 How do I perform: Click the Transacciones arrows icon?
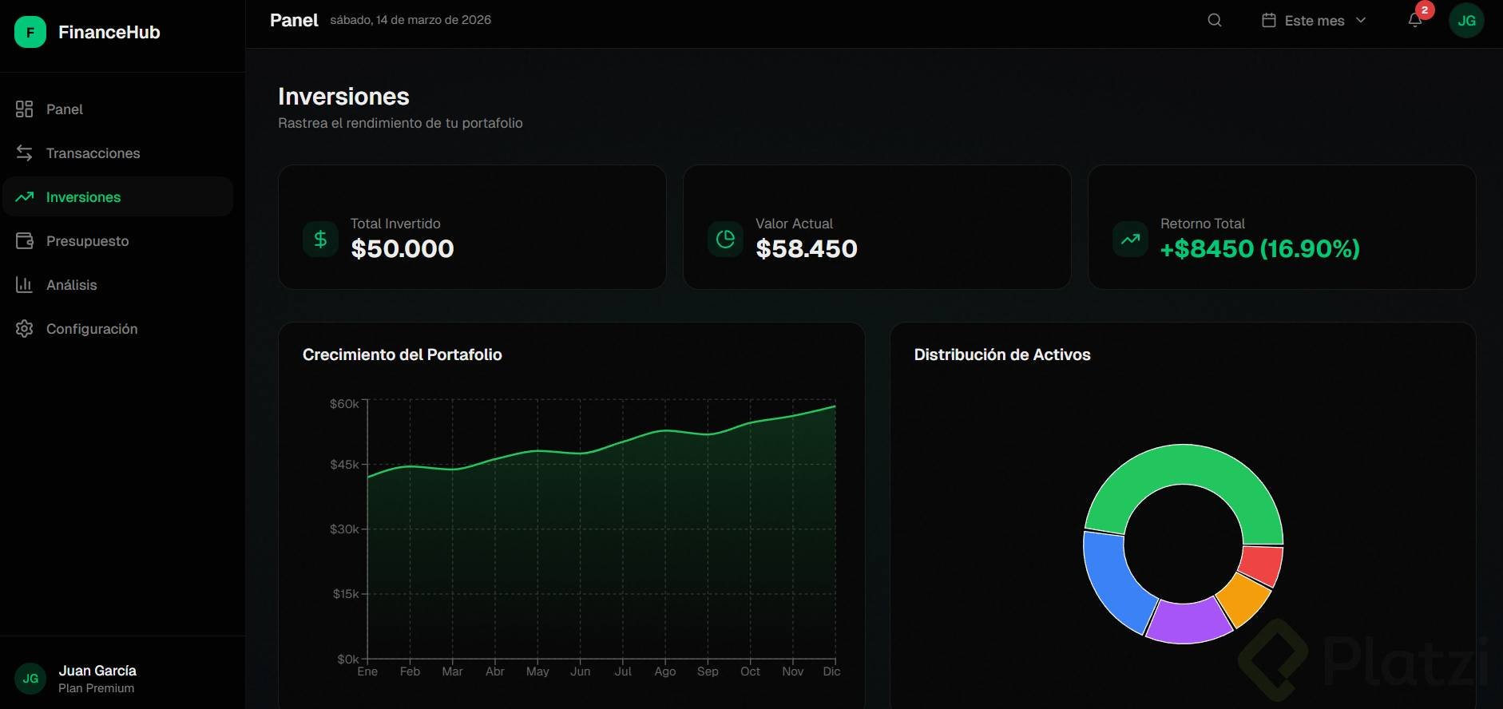(24, 153)
